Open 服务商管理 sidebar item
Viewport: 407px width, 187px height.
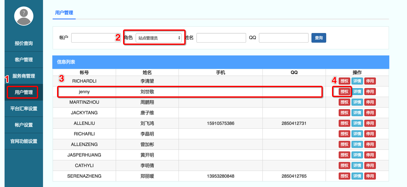[24, 76]
